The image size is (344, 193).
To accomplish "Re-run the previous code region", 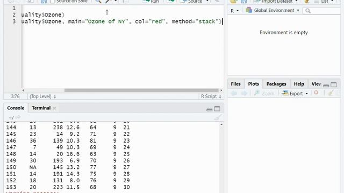I will (171, 1).
